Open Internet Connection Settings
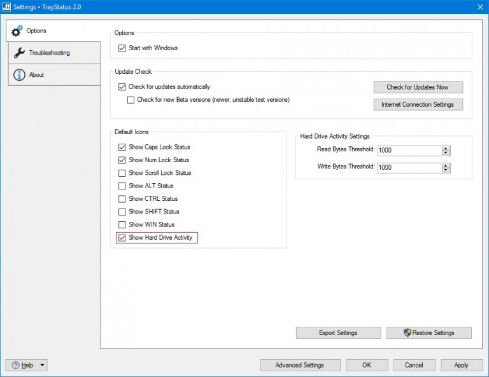Image resolution: width=489 pixels, height=377 pixels. (418, 104)
